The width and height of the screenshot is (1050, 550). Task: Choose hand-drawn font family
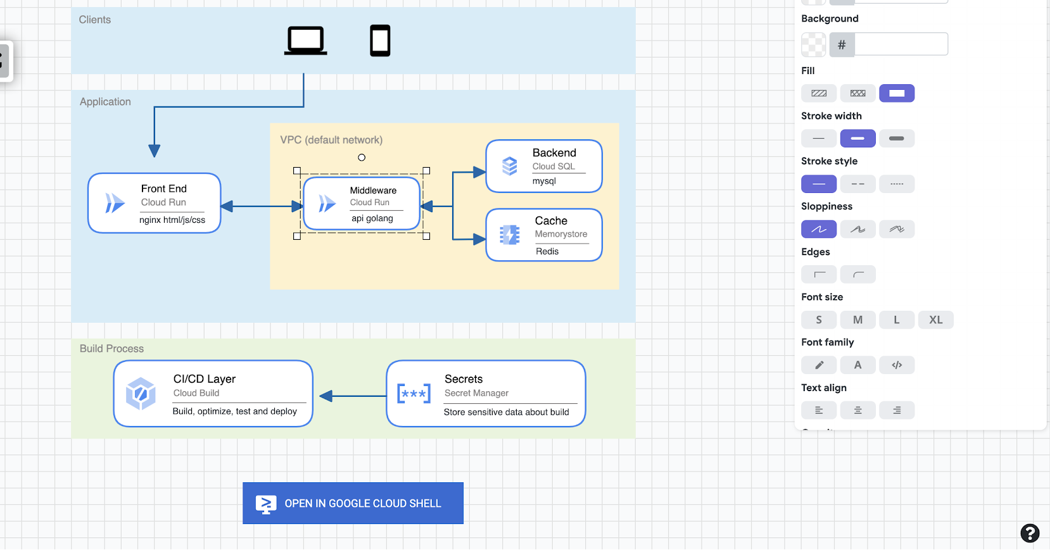pyautogui.click(x=819, y=365)
